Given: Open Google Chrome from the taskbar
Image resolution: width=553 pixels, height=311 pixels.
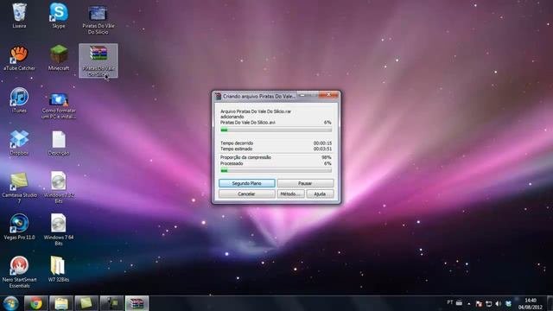Looking at the screenshot, I should [35, 303].
